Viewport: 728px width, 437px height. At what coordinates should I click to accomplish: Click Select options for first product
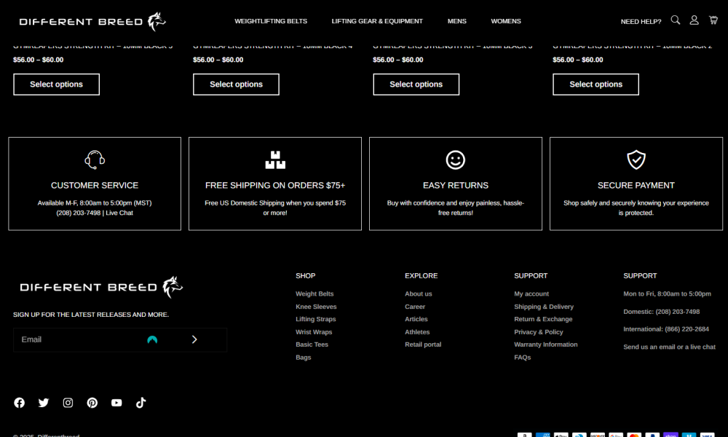[56, 84]
